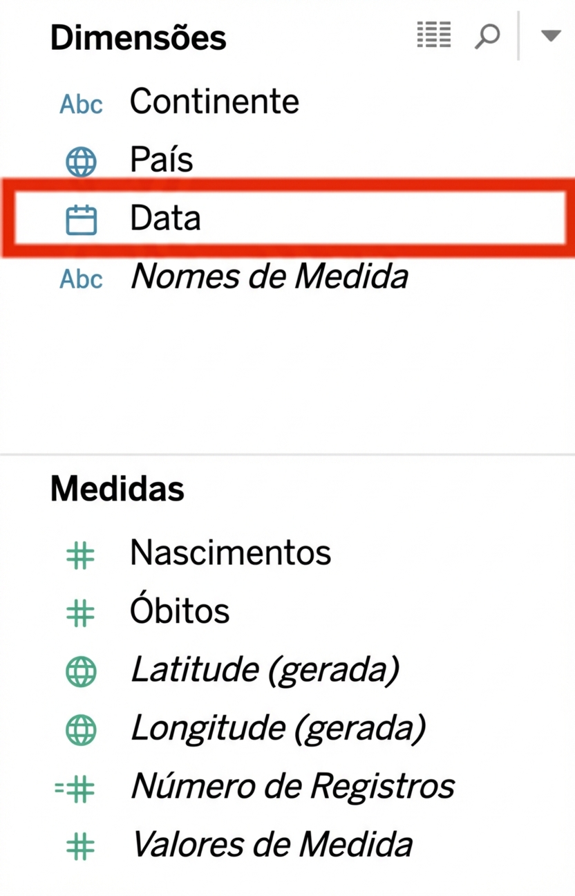
Task: Click the globe icon for Latitude (gerada)
Action: click(x=81, y=672)
